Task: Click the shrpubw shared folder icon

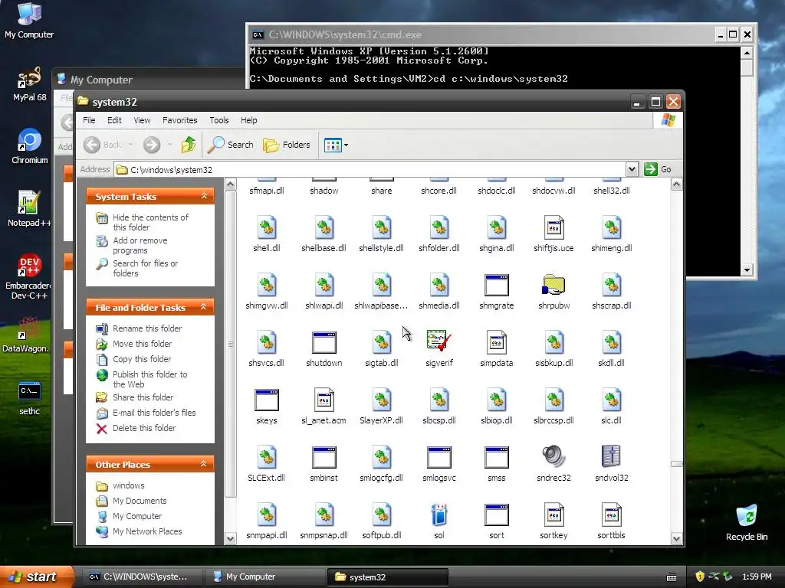Action: [553, 285]
